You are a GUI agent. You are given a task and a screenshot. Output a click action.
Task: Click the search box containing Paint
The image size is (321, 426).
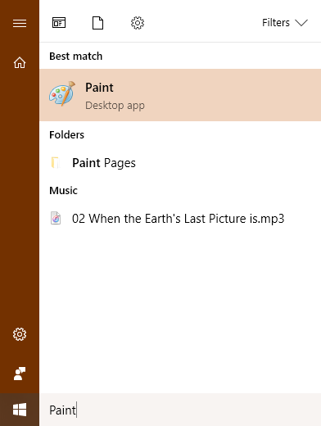click(180, 410)
